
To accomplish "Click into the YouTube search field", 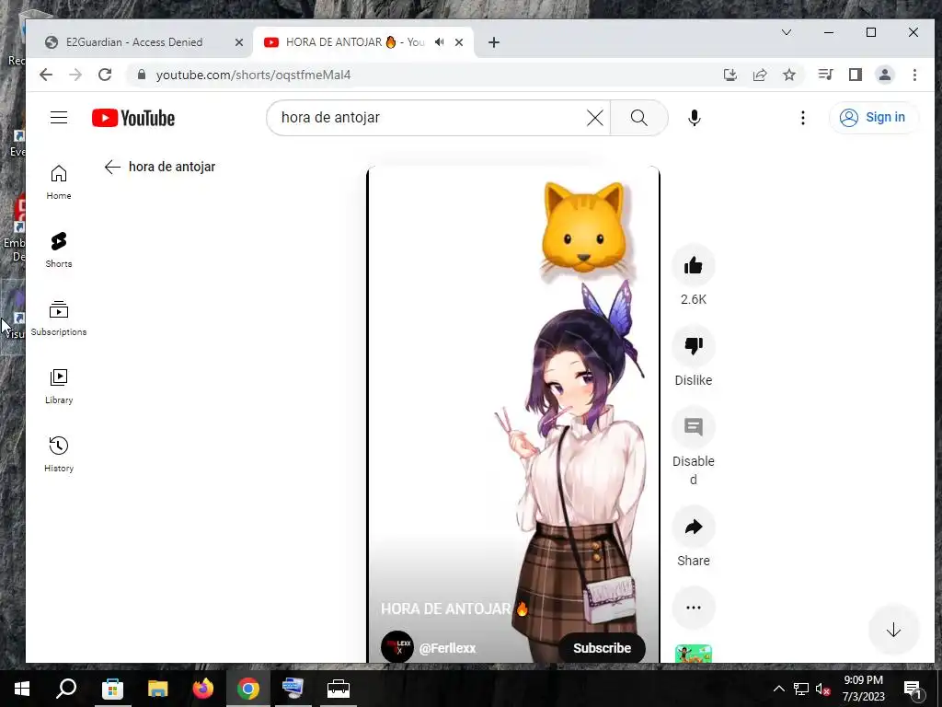I will 430,118.
